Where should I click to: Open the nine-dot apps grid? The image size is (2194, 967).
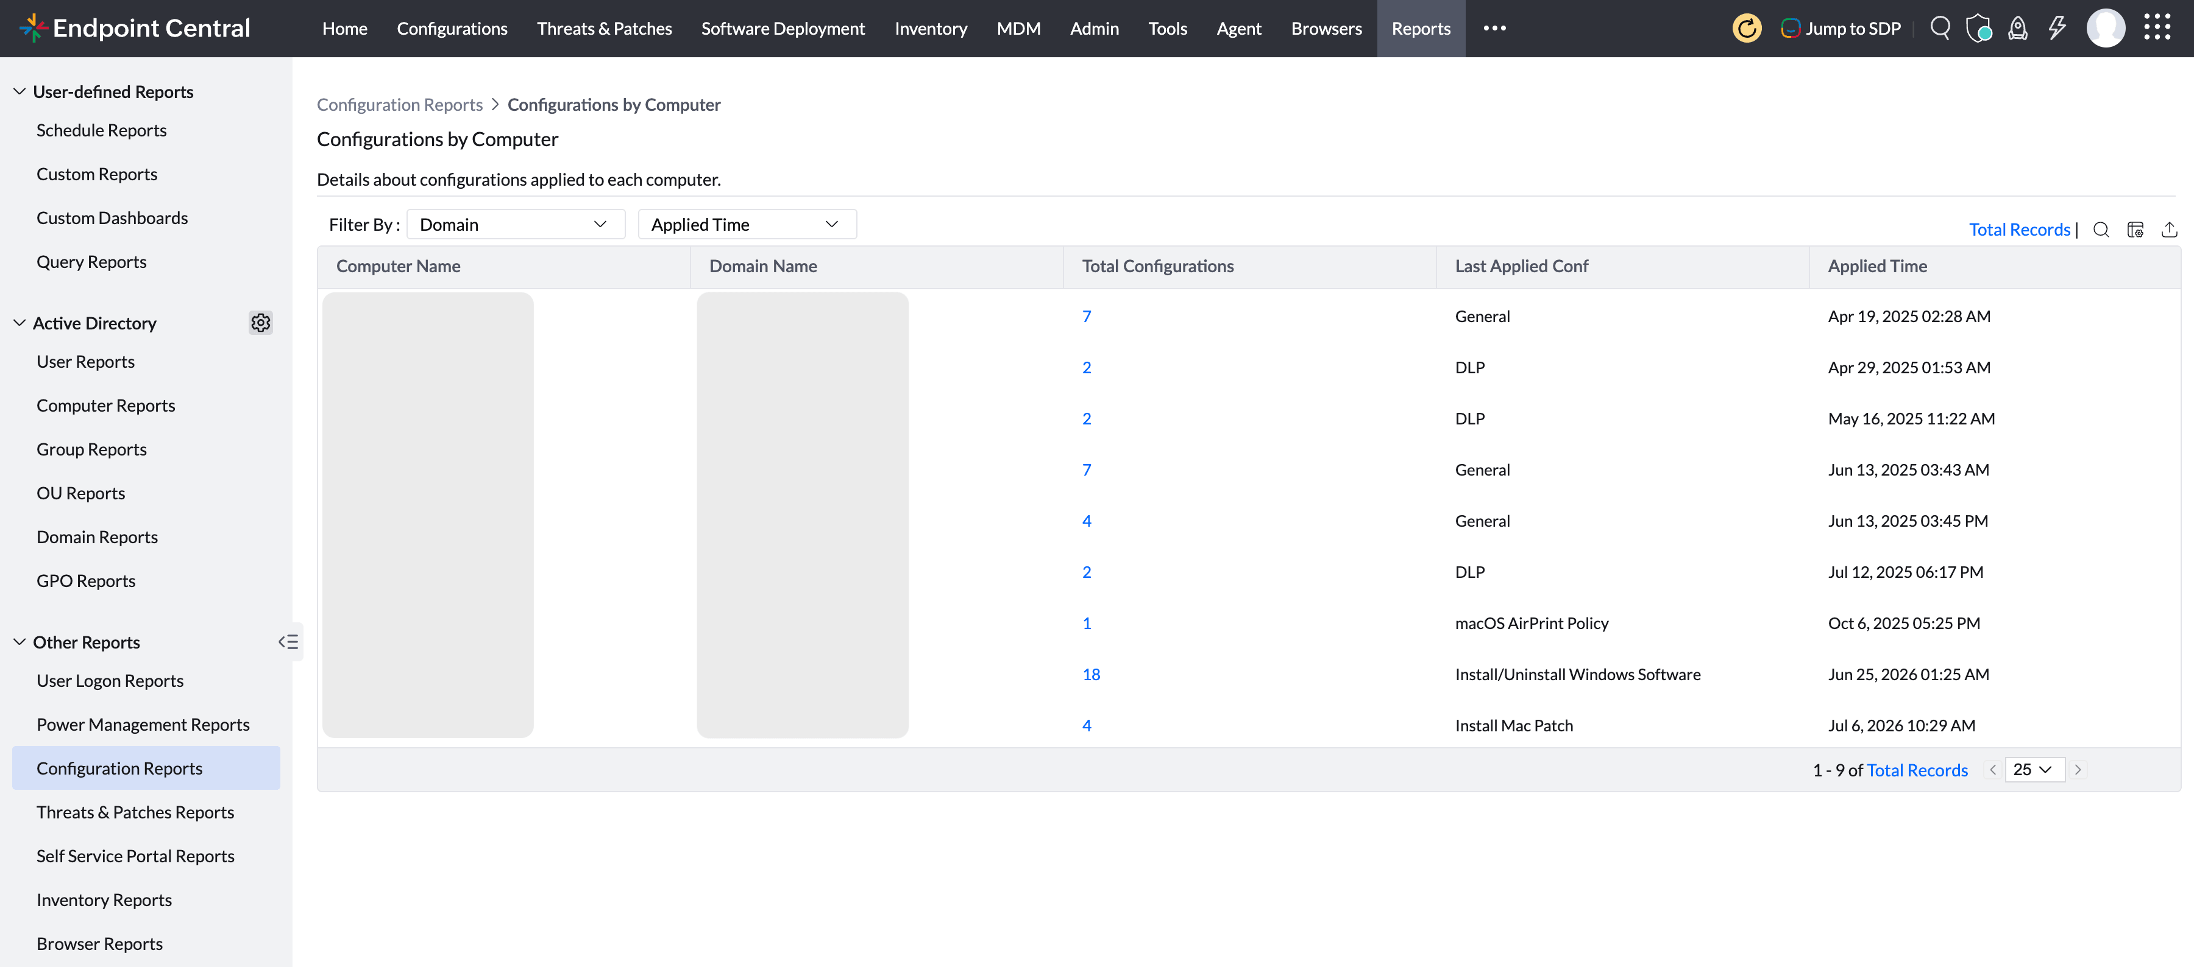click(x=2157, y=27)
